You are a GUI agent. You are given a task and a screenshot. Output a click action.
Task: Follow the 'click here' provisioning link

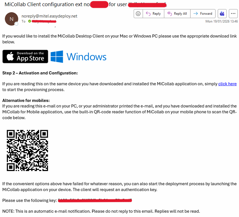227,84
